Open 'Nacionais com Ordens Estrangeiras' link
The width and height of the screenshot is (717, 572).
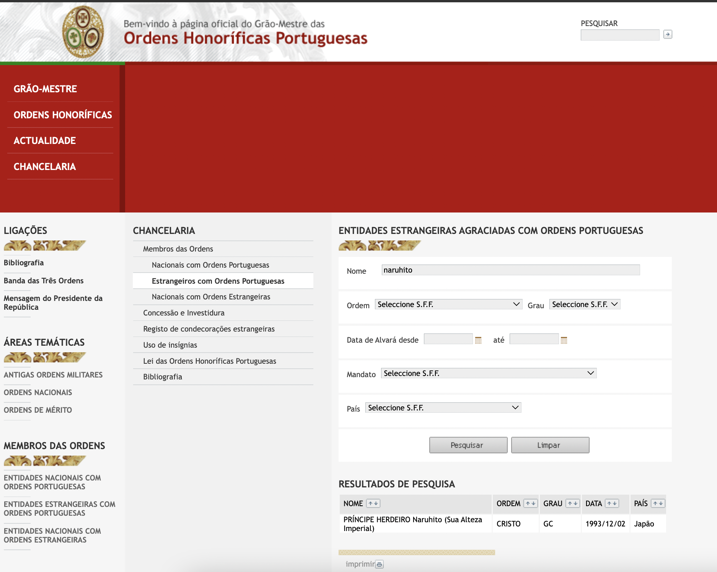pos(211,297)
